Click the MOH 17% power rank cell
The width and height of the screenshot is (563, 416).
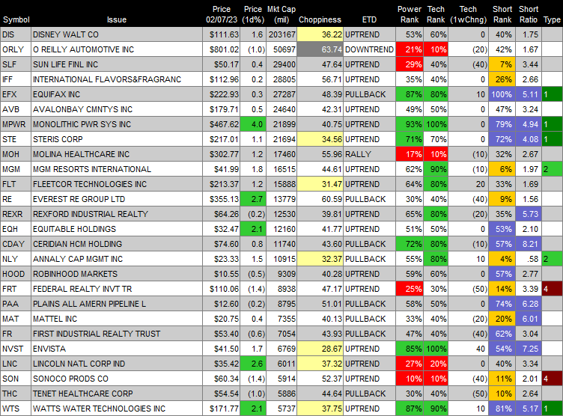(410, 154)
